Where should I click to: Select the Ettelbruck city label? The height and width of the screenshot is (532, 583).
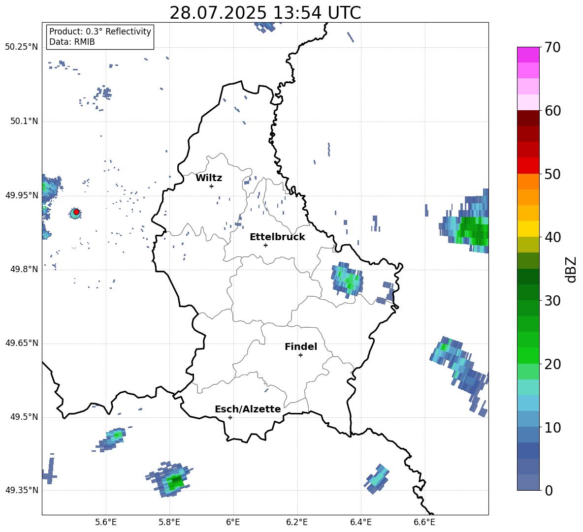(277, 237)
